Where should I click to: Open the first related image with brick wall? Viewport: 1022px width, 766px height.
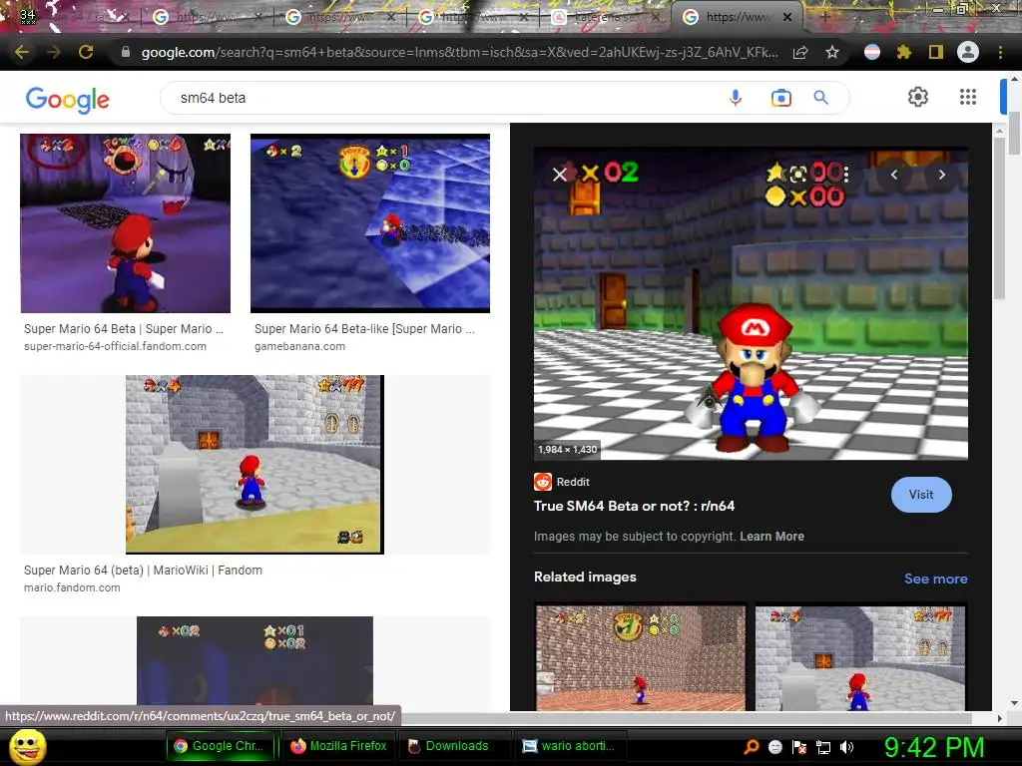tap(640, 657)
